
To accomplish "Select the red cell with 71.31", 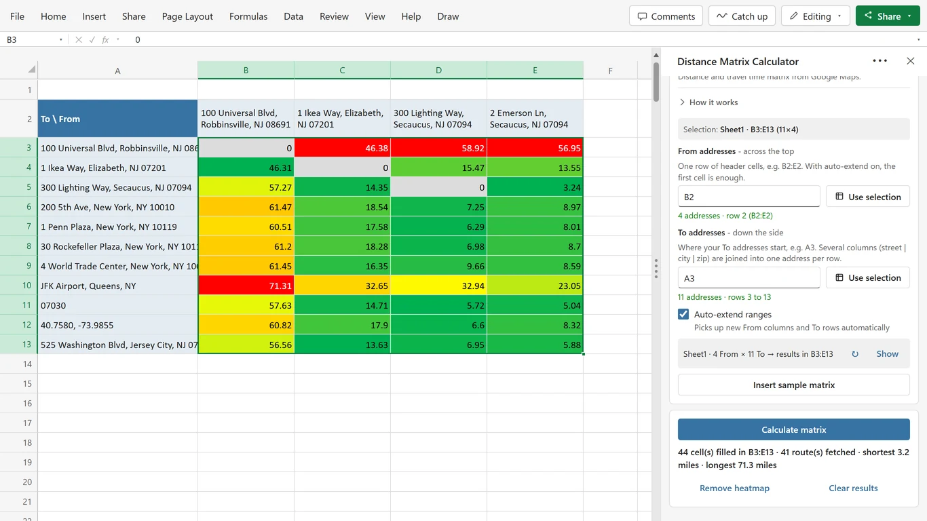I will (x=246, y=286).
